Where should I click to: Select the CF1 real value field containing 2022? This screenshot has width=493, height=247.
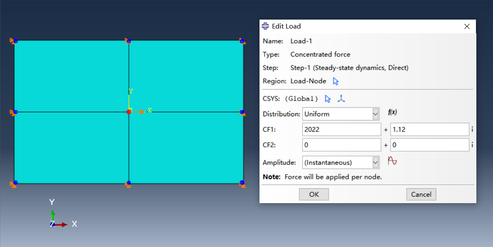pyautogui.click(x=341, y=129)
